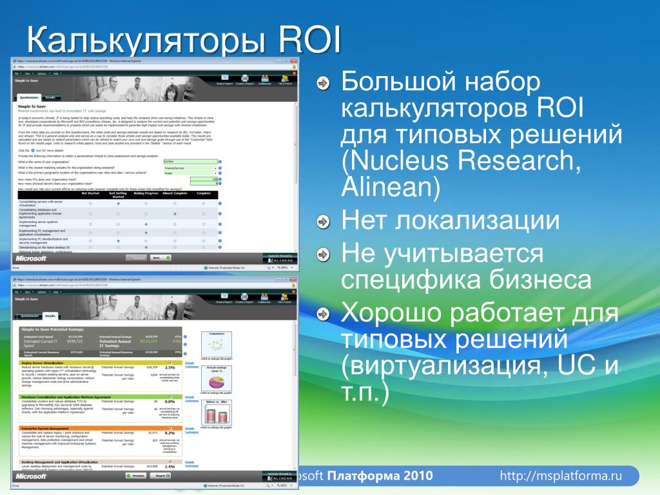Open File menu in questionnaire window

click(17, 73)
